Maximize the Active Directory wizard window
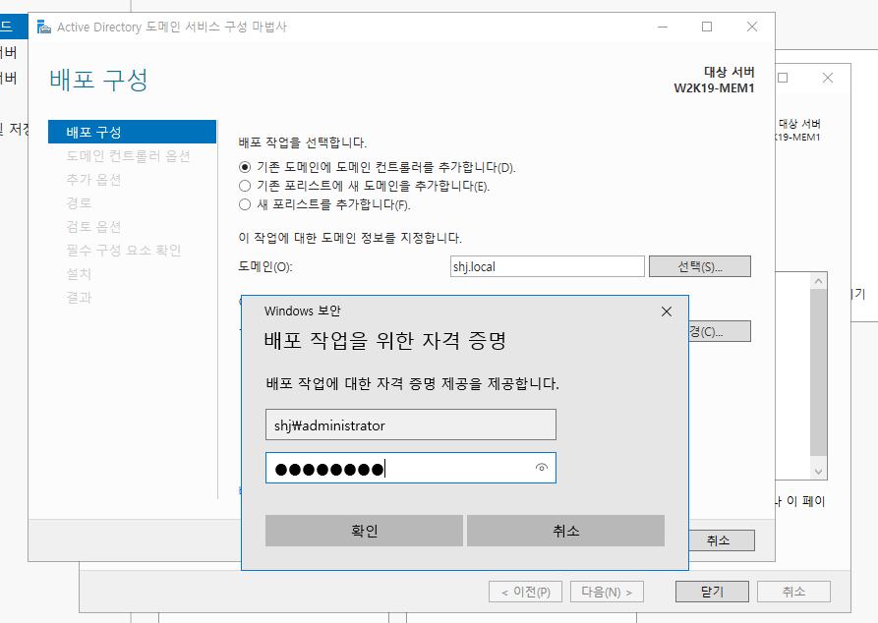Screen dimensions: 878x623 (x=707, y=27)
